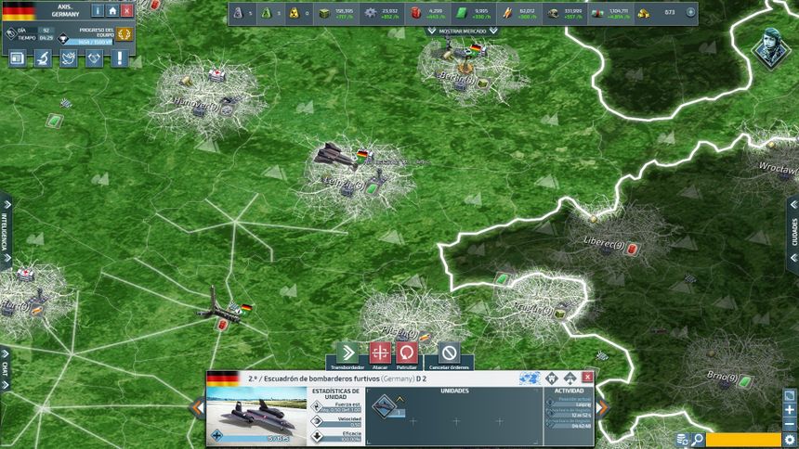Click the Estadísticas de unidad heading
Viewport: 799px width, 449px height.
coord(335,393)
